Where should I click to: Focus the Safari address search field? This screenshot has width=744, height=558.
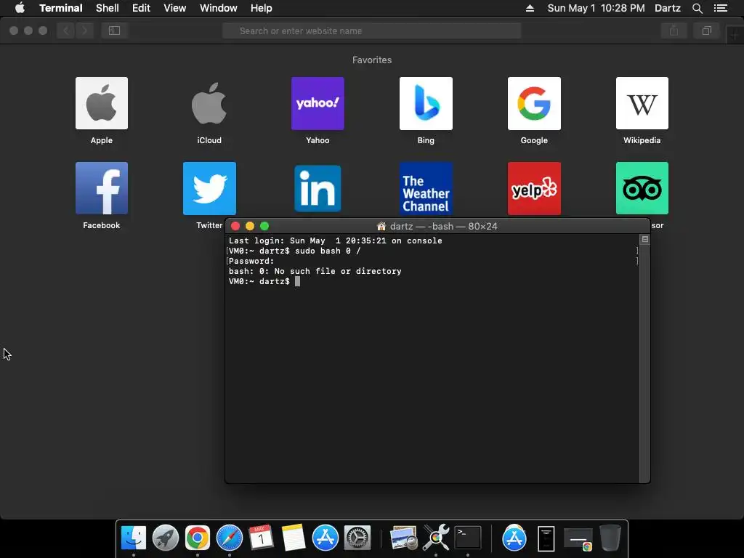tap(371, 31)
